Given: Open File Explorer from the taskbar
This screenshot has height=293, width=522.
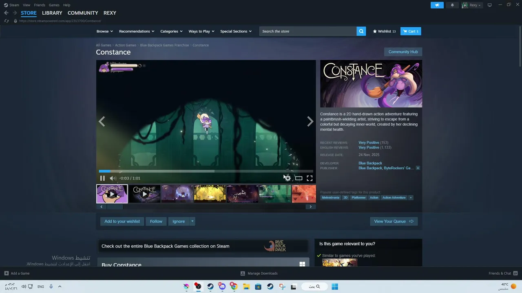Looking at the screenshot, I should (246, 286).
